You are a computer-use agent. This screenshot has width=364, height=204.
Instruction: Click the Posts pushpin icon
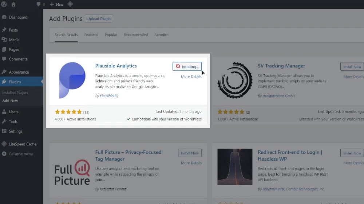pyautogui.click(x=4, y=30)
